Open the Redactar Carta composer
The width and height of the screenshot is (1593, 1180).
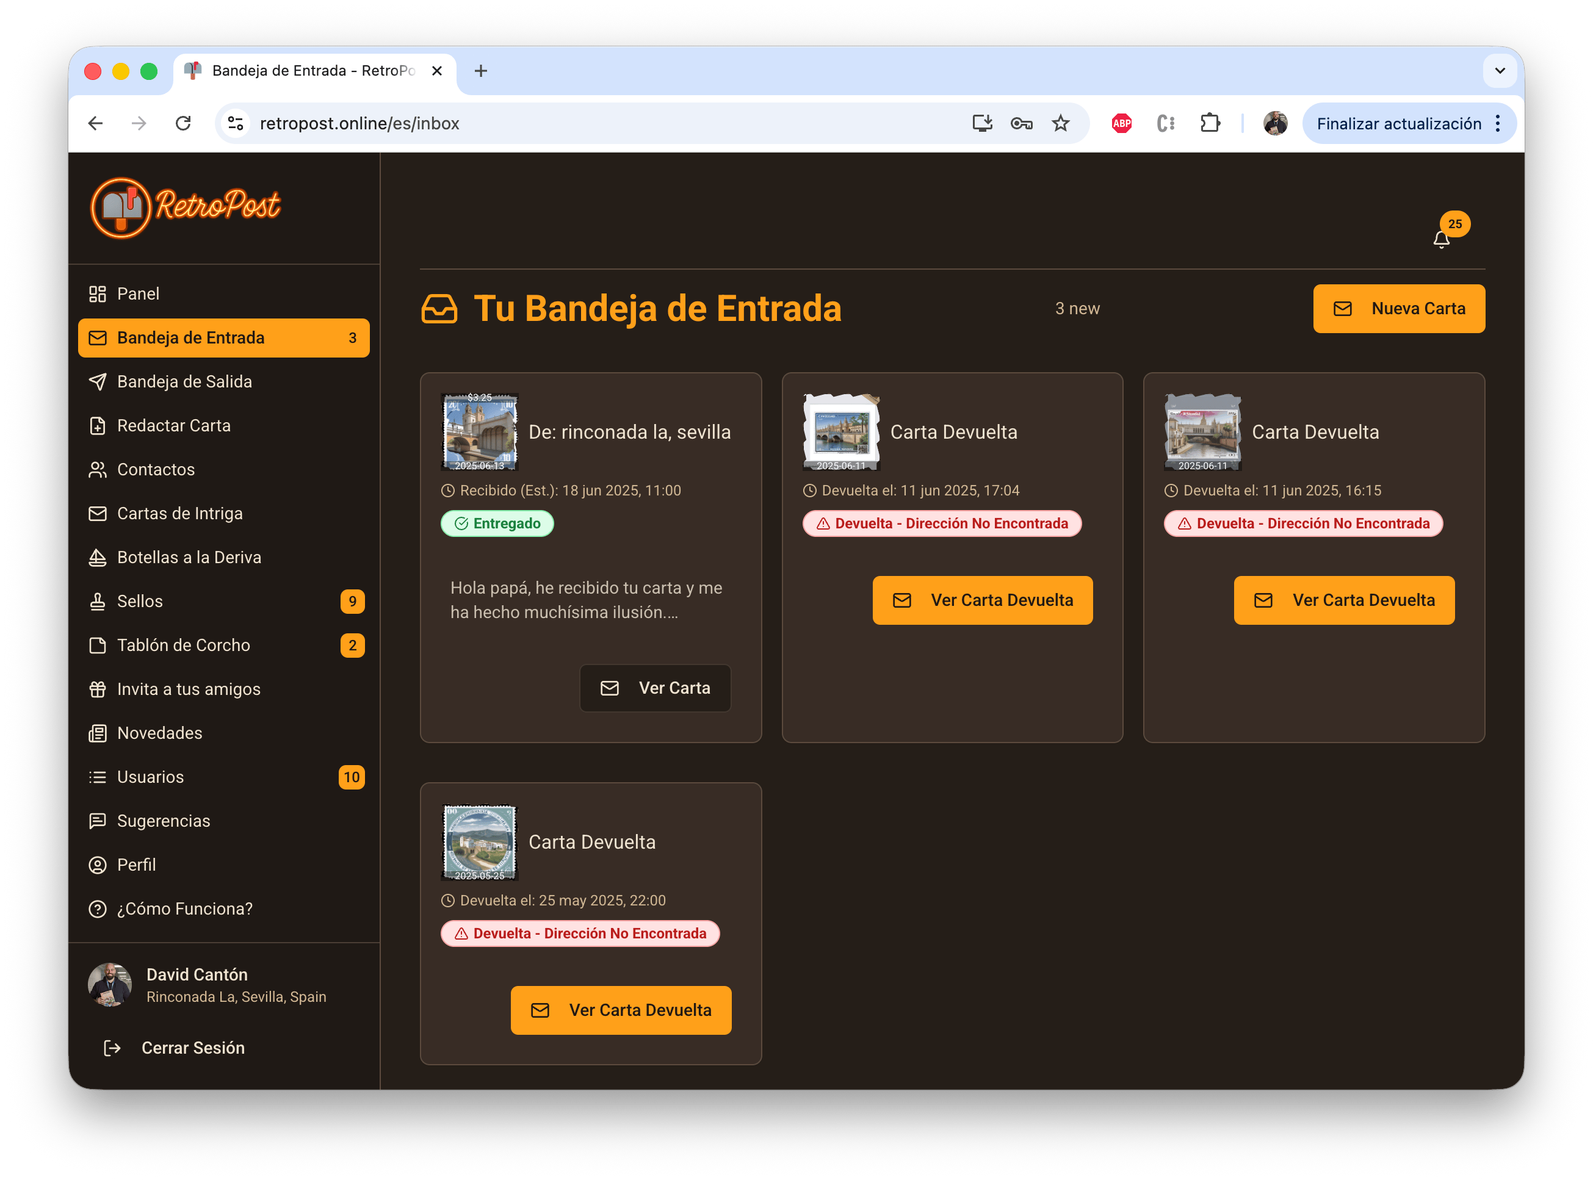coord(173,425)
